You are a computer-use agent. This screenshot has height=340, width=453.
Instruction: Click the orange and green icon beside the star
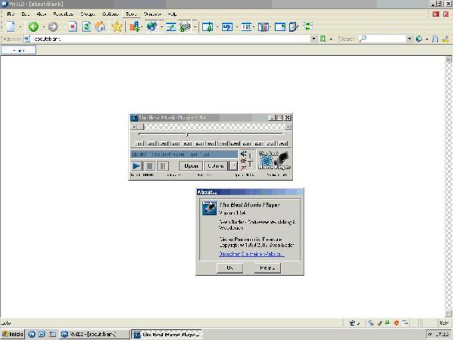coord(135,27)
